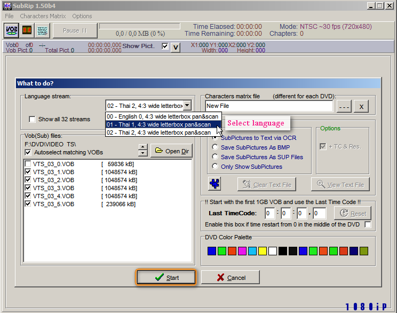Click the VTS_03_5.VOB size 239066 kB
Viewport: 397px width, 313px height.
coord(118,204)
